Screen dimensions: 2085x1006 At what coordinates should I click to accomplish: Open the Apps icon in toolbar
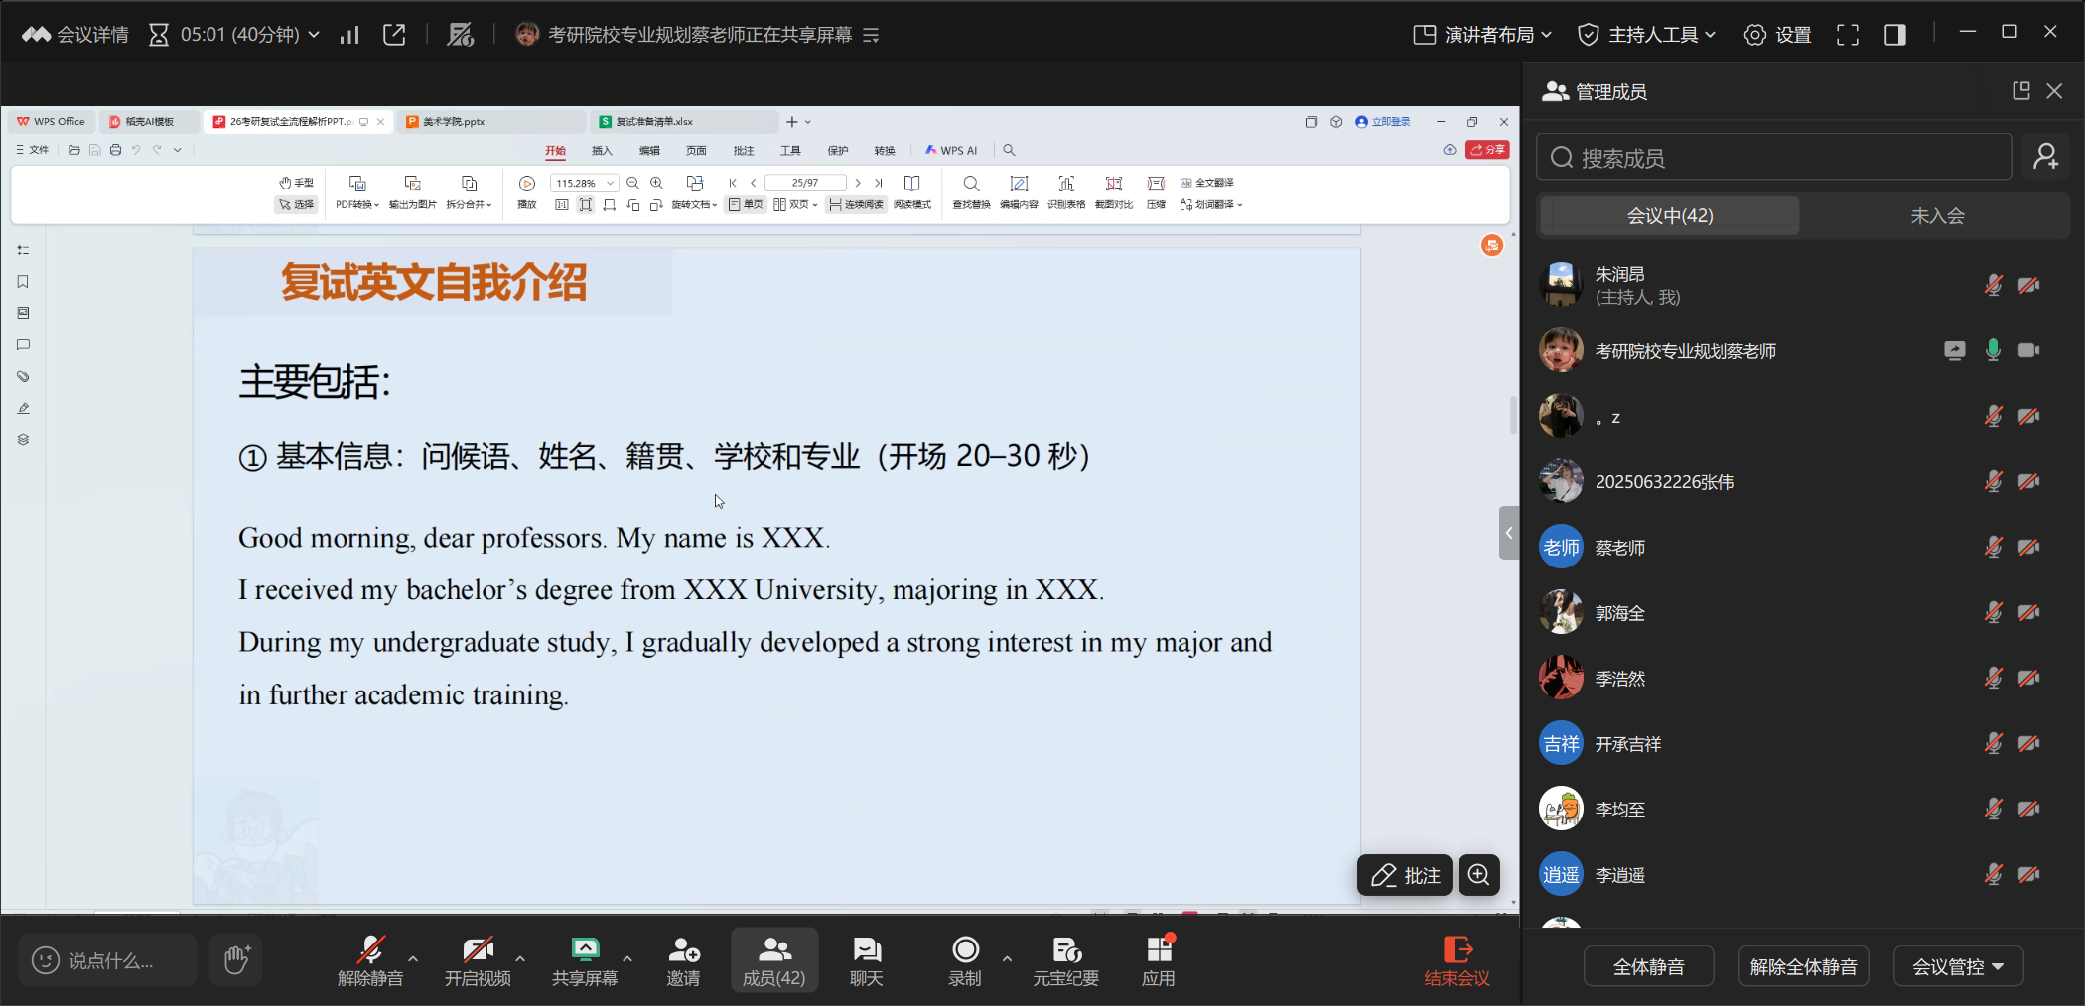(x=1158, y=961)
